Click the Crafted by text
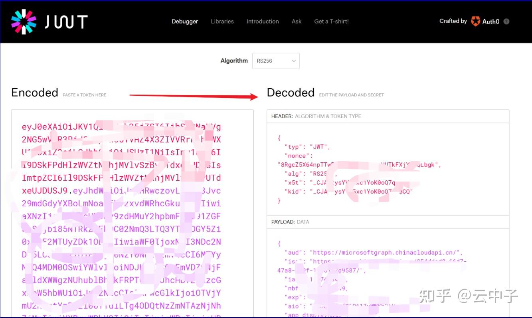The width and height of the screenshot is (532, 318). (453, 21)
